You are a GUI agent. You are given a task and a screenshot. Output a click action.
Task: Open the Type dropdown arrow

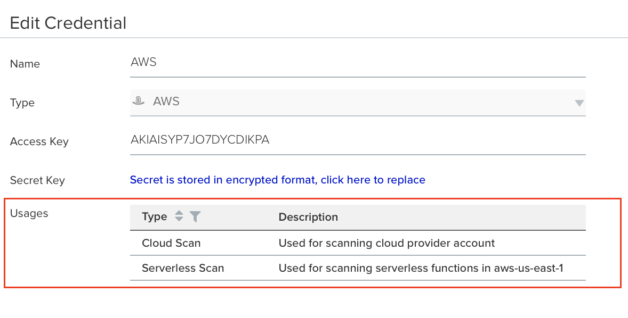579,103
